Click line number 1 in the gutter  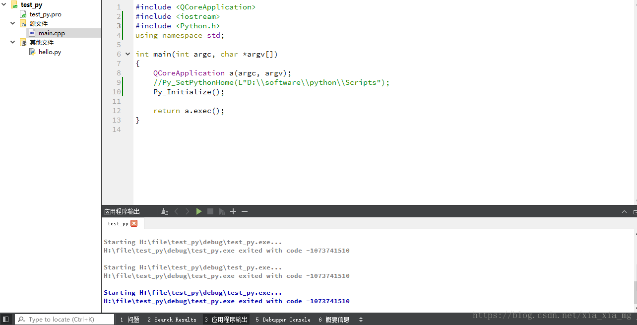pos(119,7)
